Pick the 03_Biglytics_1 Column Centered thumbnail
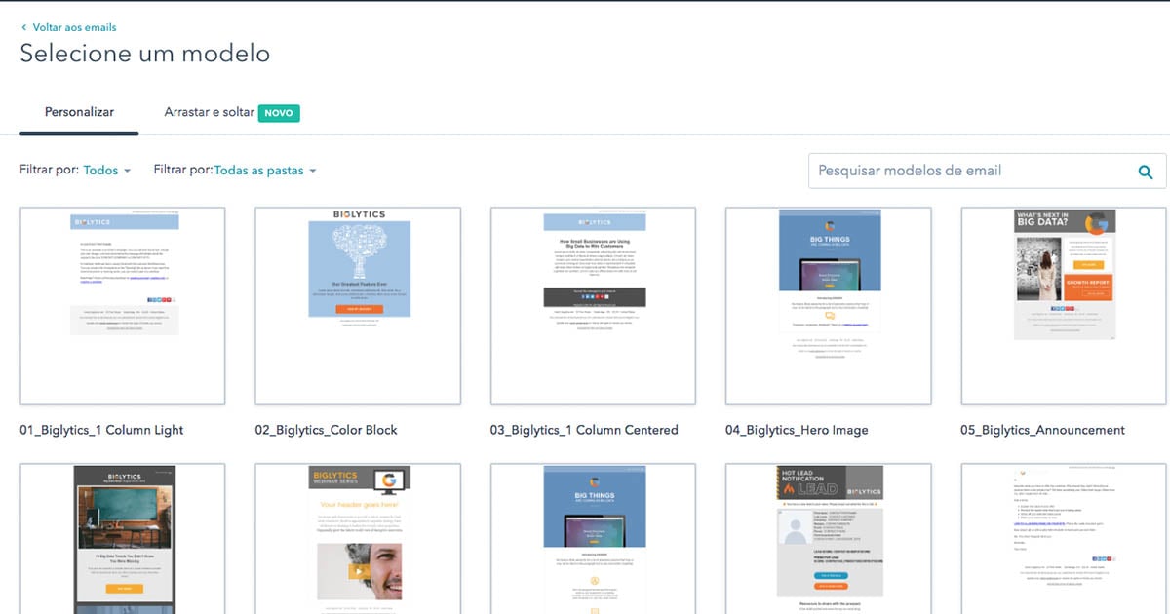The height and width of the screenshot is (614, 1170). [x=593, y=306]
